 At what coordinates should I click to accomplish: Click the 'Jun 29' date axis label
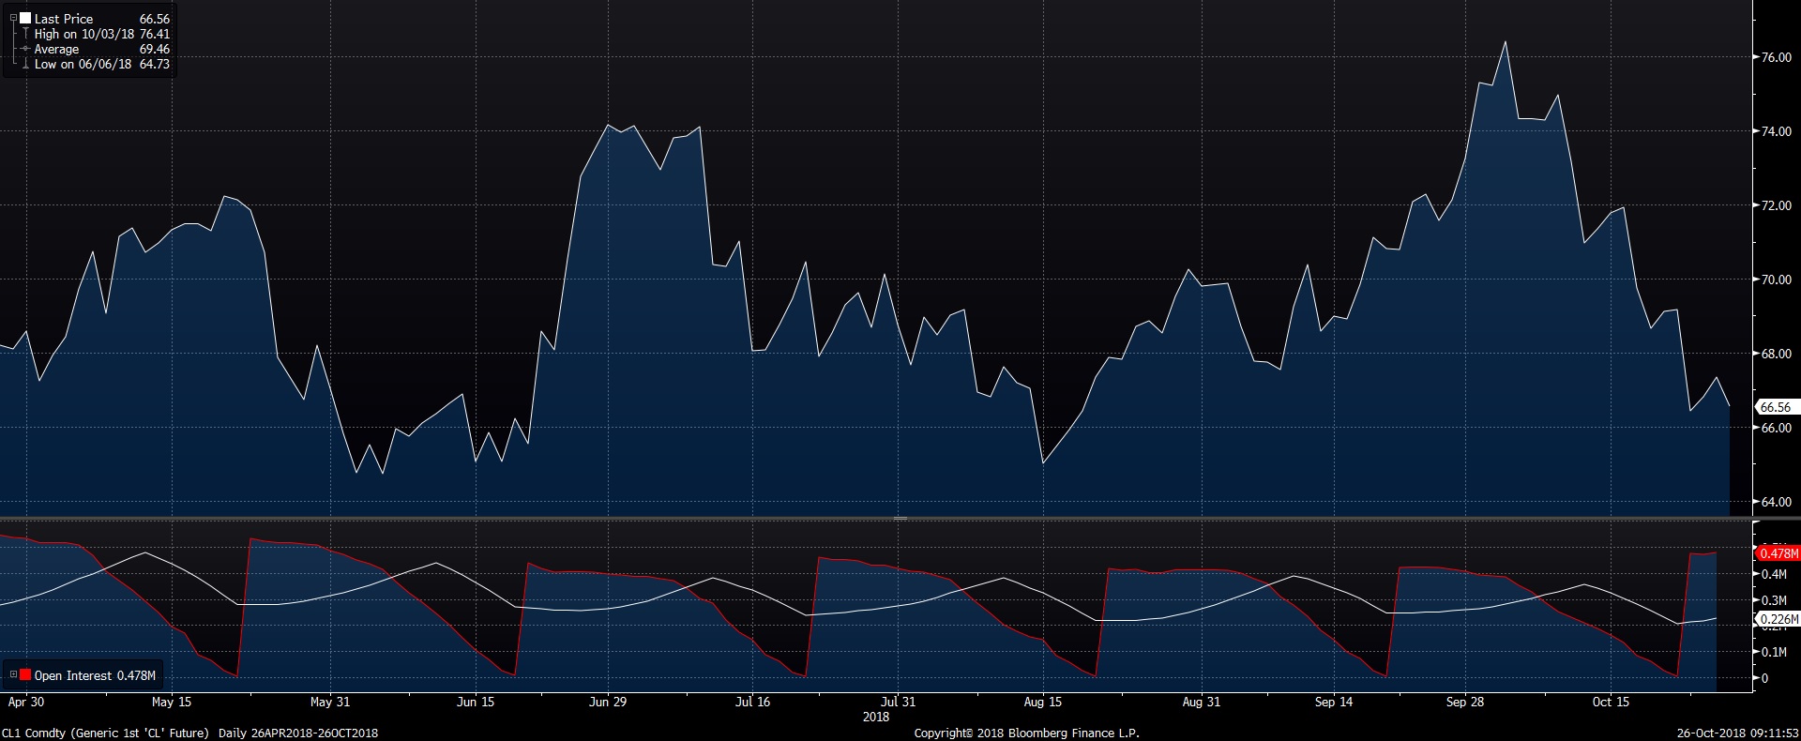click(608, 702)
